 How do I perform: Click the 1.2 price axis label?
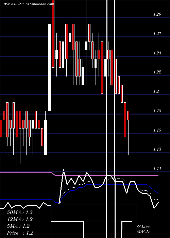click(x=156, y=91)
